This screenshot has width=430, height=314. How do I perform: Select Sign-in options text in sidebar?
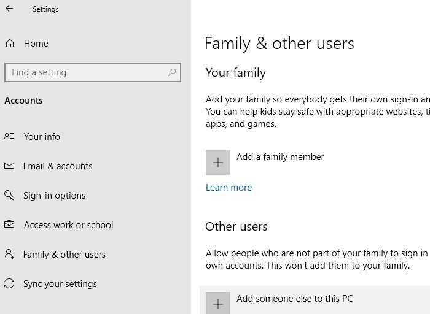coord(54,196)
